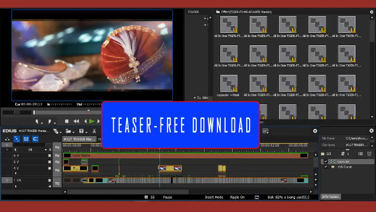
Task: Toggle the audio mute icon on track 1 VA
Action: click(x=49, y=186)
